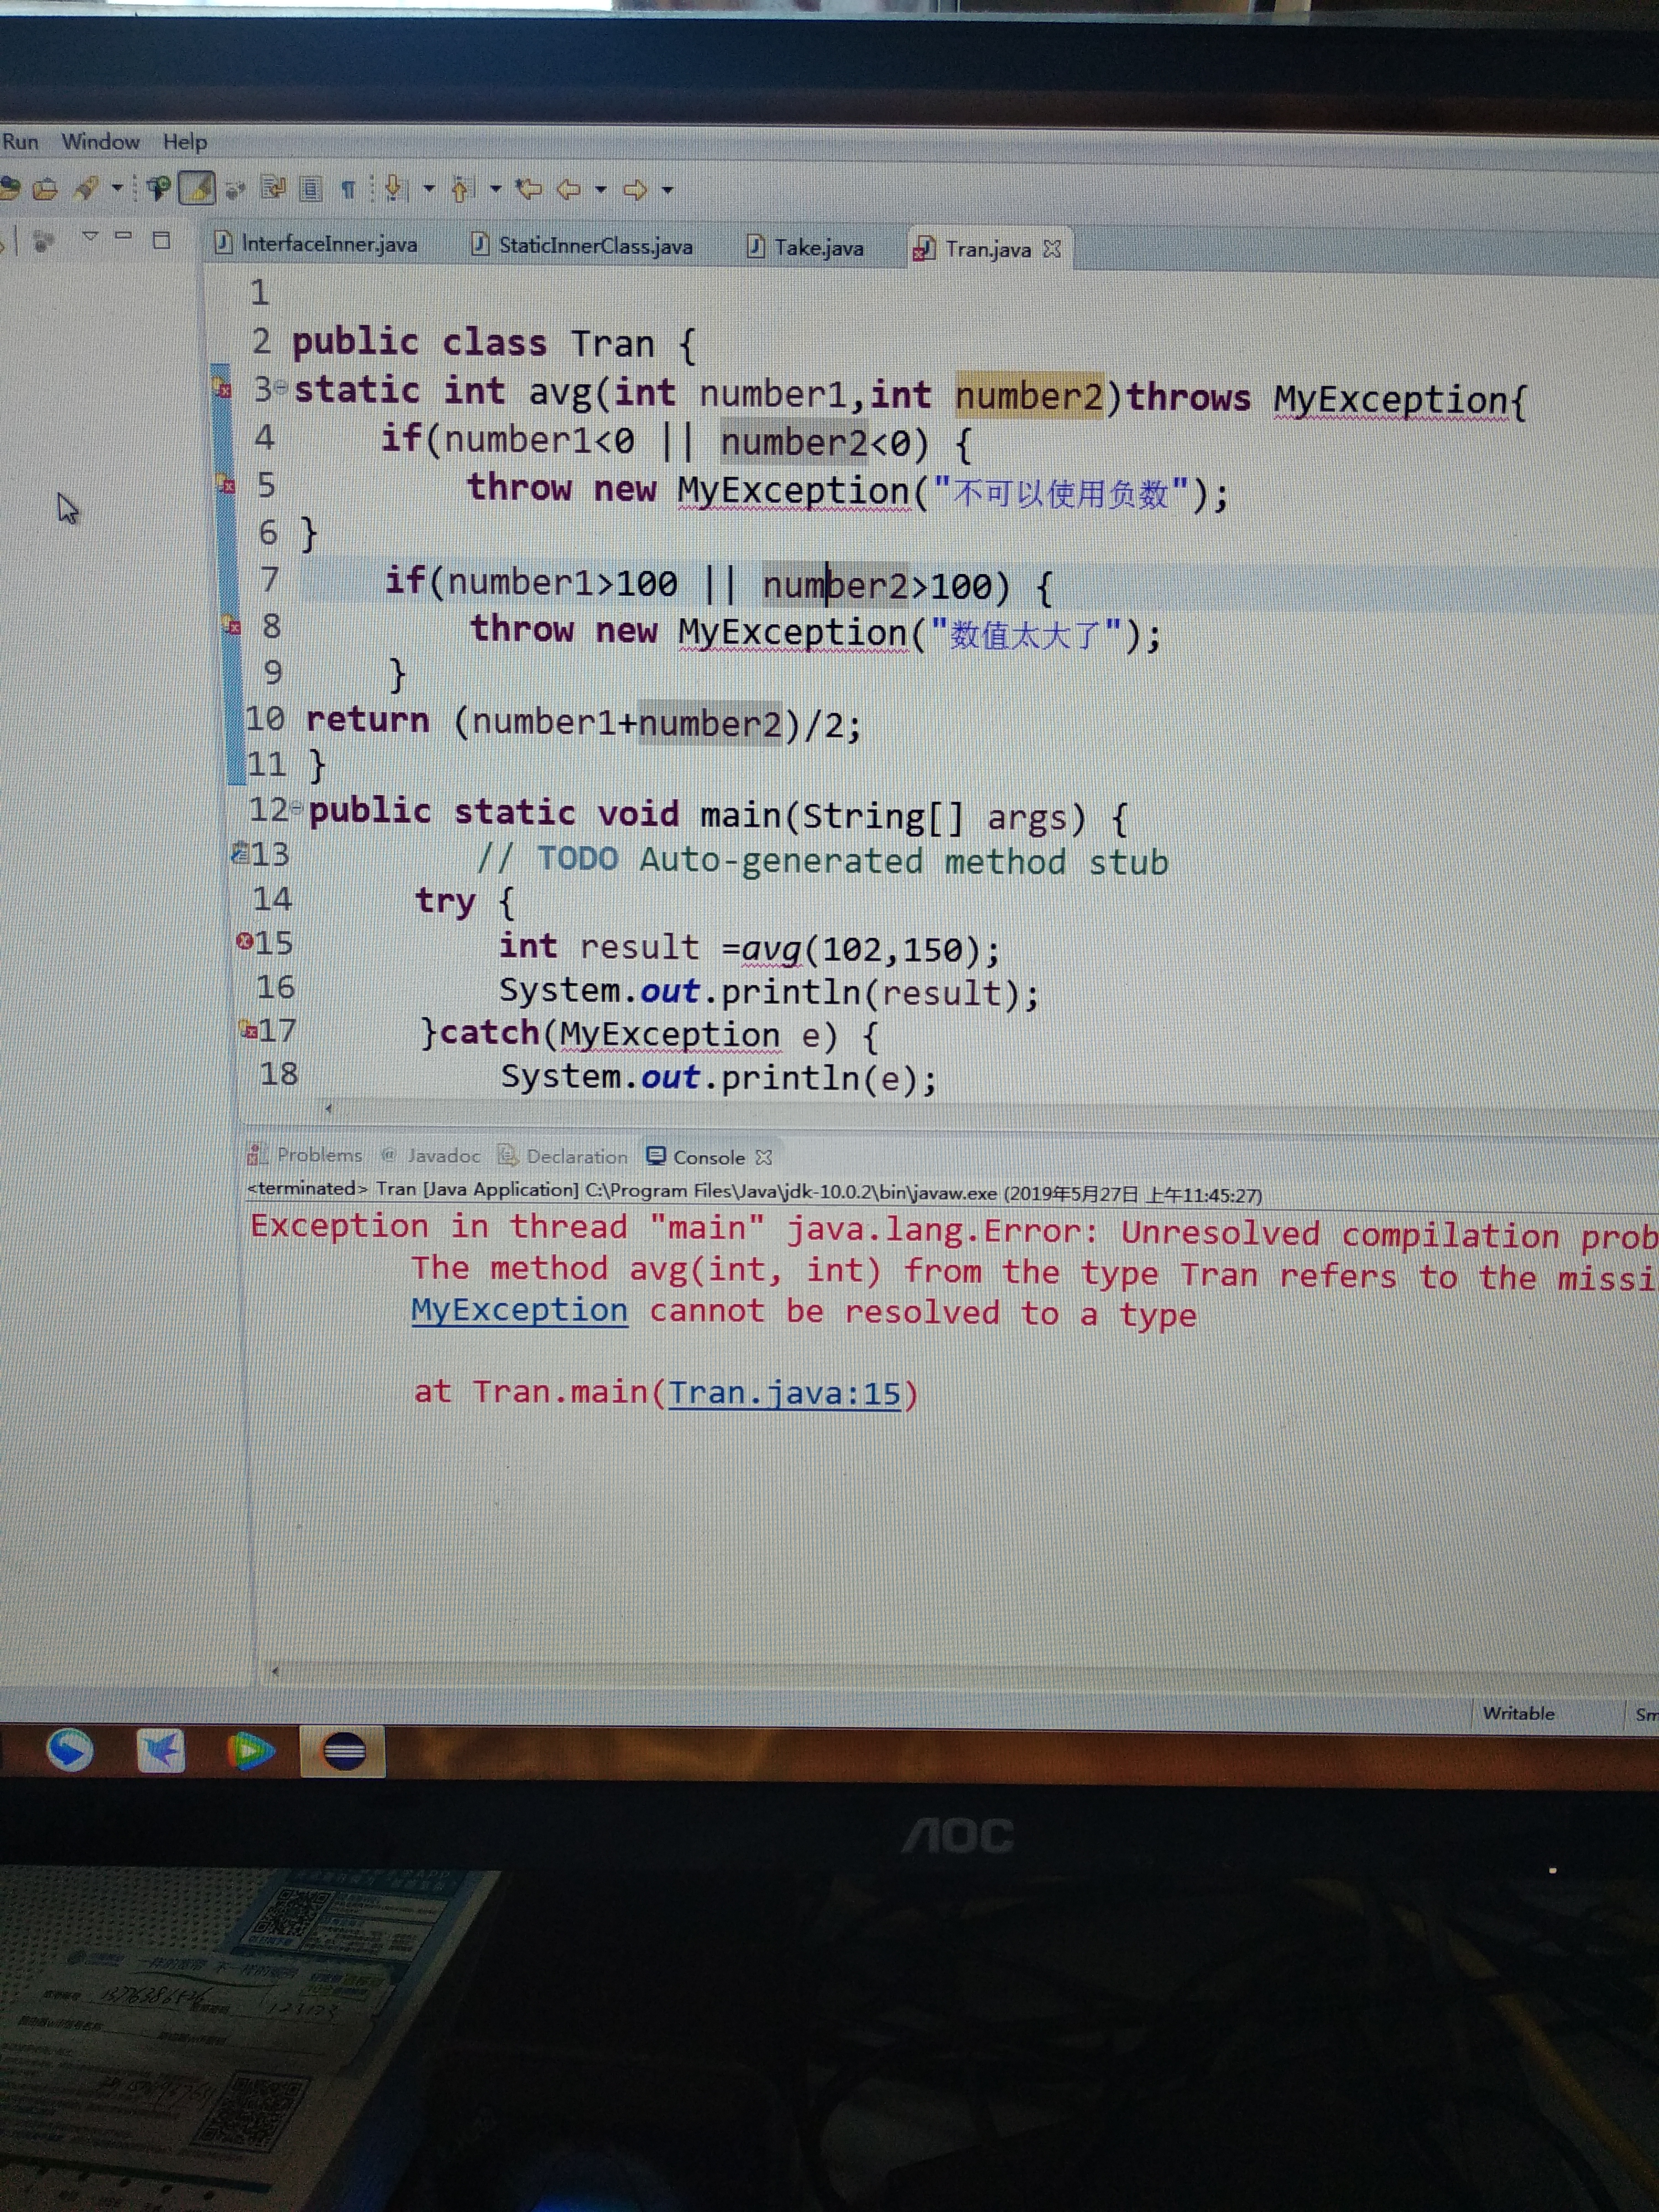Toggle Mark Occurrences highlighter button
This screenshot has height=2212, width=1659.
pos(197,188)
